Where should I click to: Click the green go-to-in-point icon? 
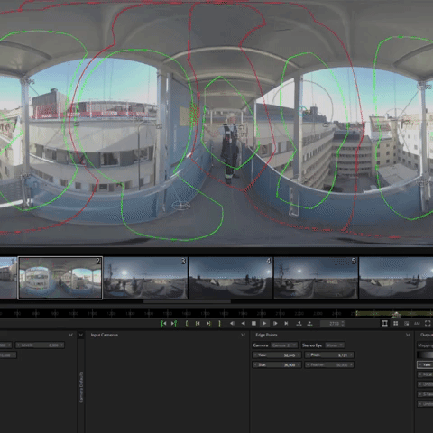point(163,324)
